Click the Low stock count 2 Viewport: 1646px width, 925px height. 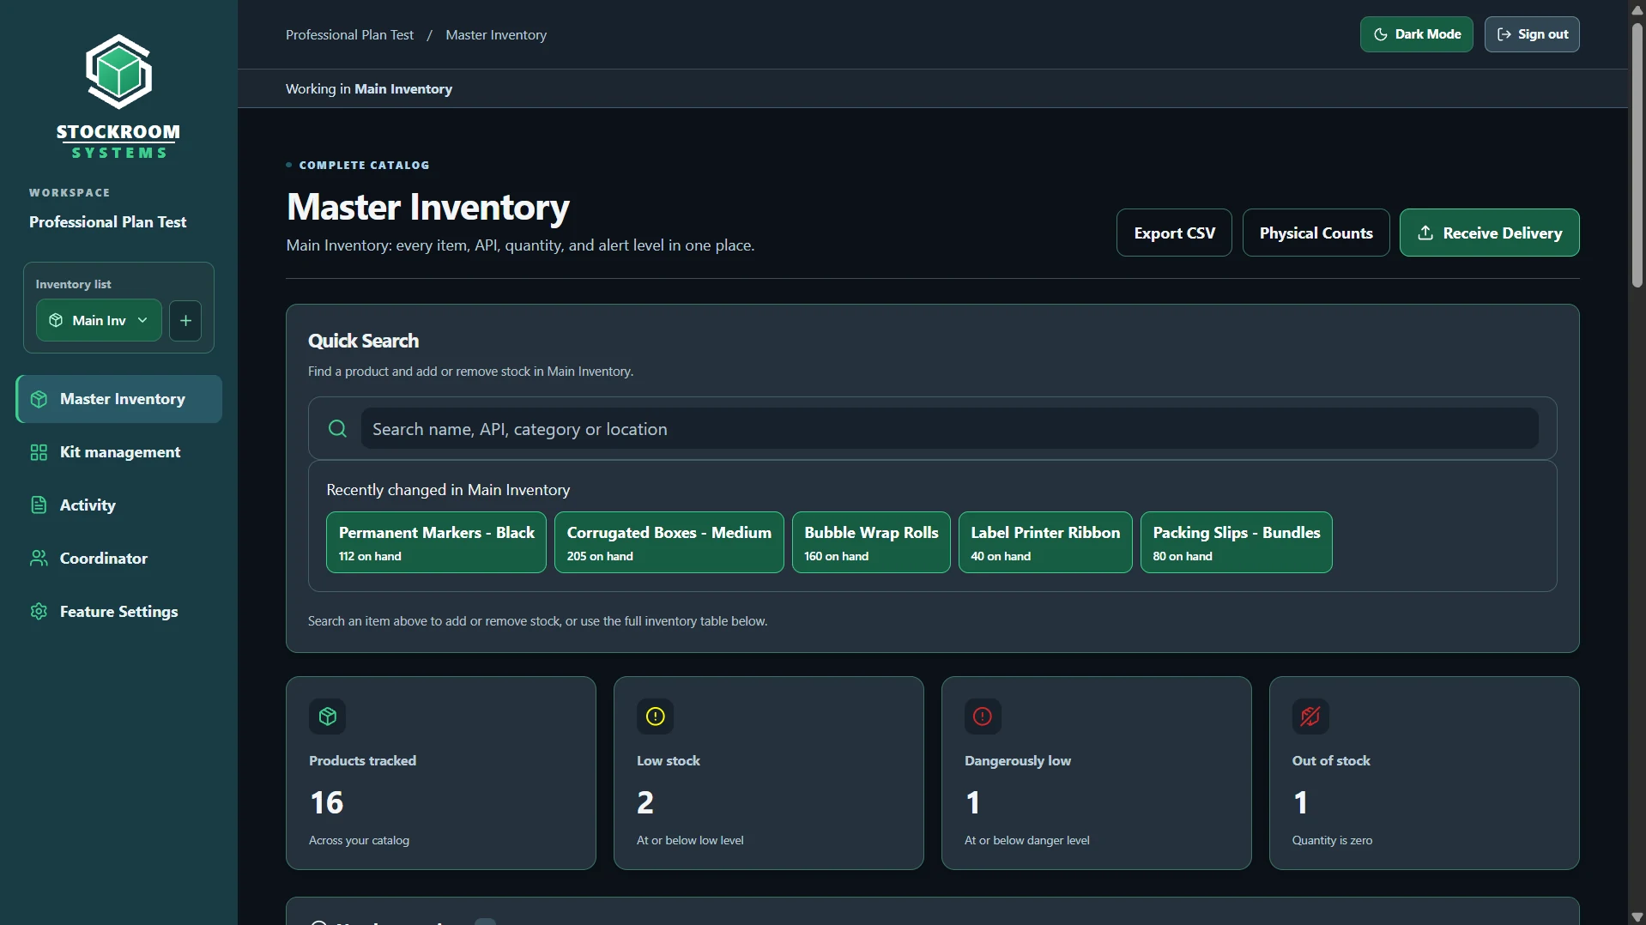click(645, 803)
